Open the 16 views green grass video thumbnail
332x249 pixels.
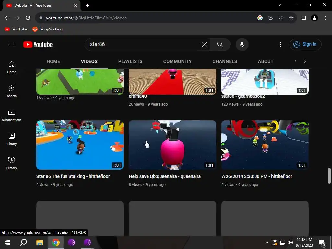coord(80,82)
